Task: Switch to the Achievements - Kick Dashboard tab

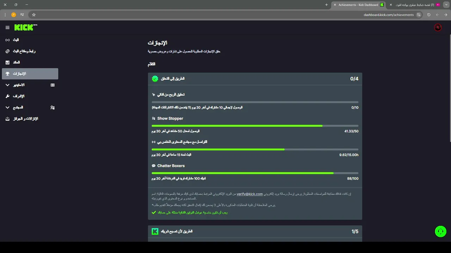Action: (x=359, y=5)
